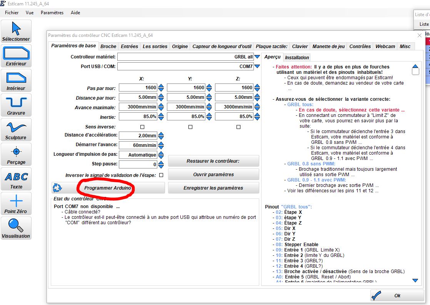Click the Distance d'accélération value field

pyautogui.click(x=138, y=135)
